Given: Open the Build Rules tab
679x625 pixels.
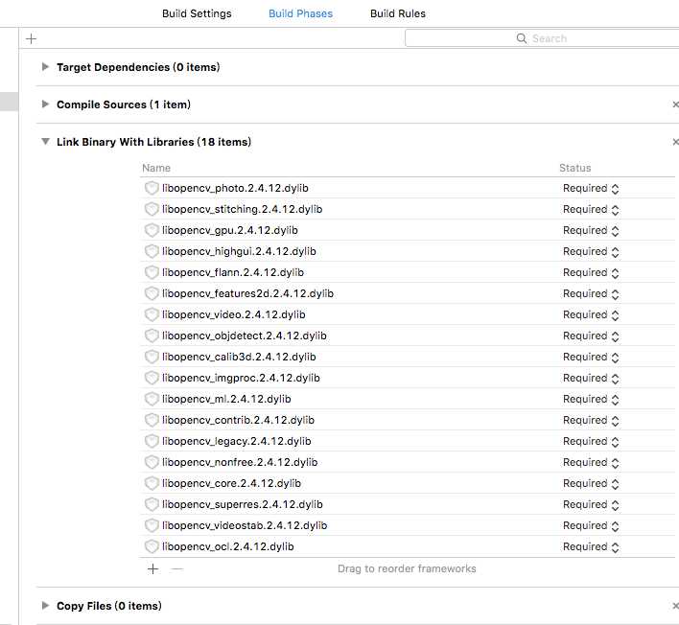Looking at the screenshot, I should click(398, 13).
